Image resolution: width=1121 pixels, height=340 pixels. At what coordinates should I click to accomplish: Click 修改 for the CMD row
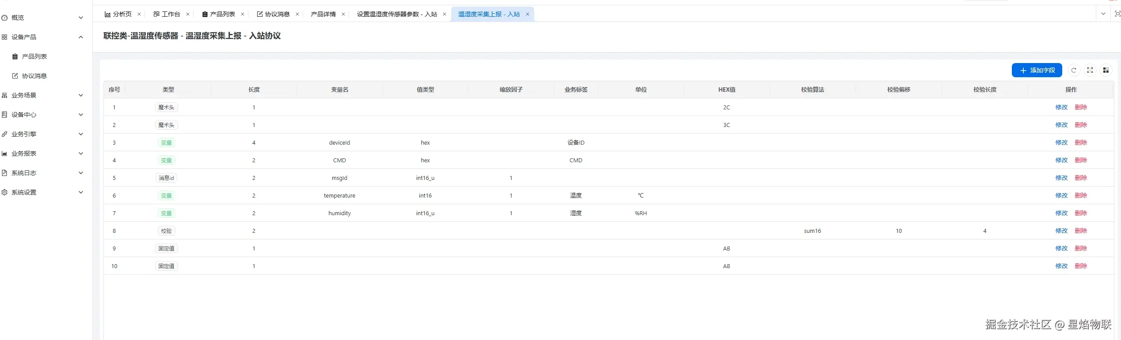[1061, 160]
